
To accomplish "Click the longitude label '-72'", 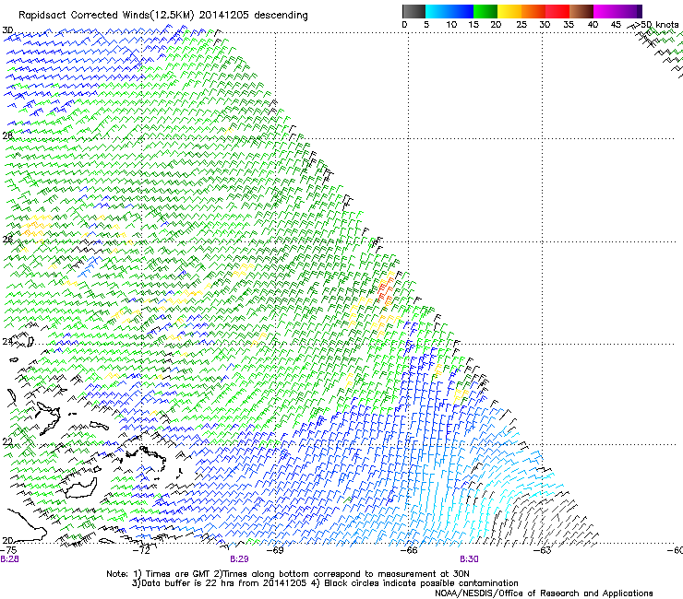I will (142, 550).
